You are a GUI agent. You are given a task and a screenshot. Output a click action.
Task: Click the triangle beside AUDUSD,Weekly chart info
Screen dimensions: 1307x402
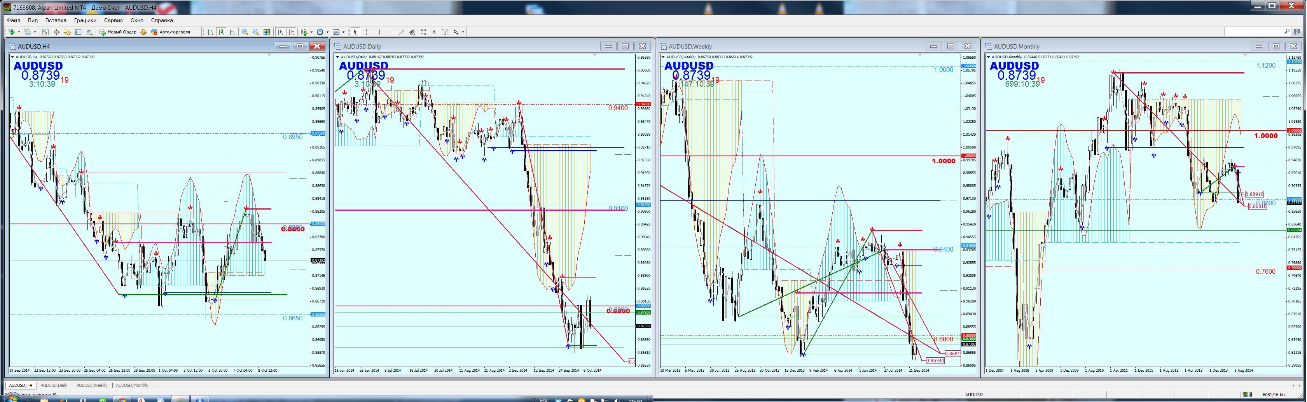point(663,57)
